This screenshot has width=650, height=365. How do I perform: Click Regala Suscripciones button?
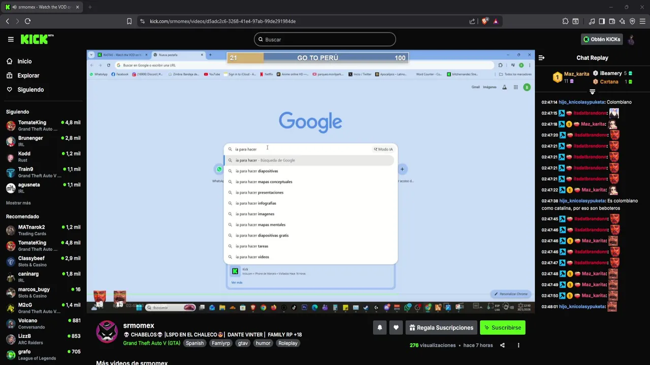441,327
